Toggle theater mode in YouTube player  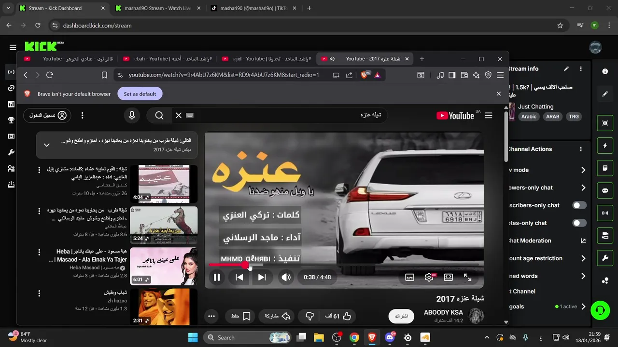[448, 277]
